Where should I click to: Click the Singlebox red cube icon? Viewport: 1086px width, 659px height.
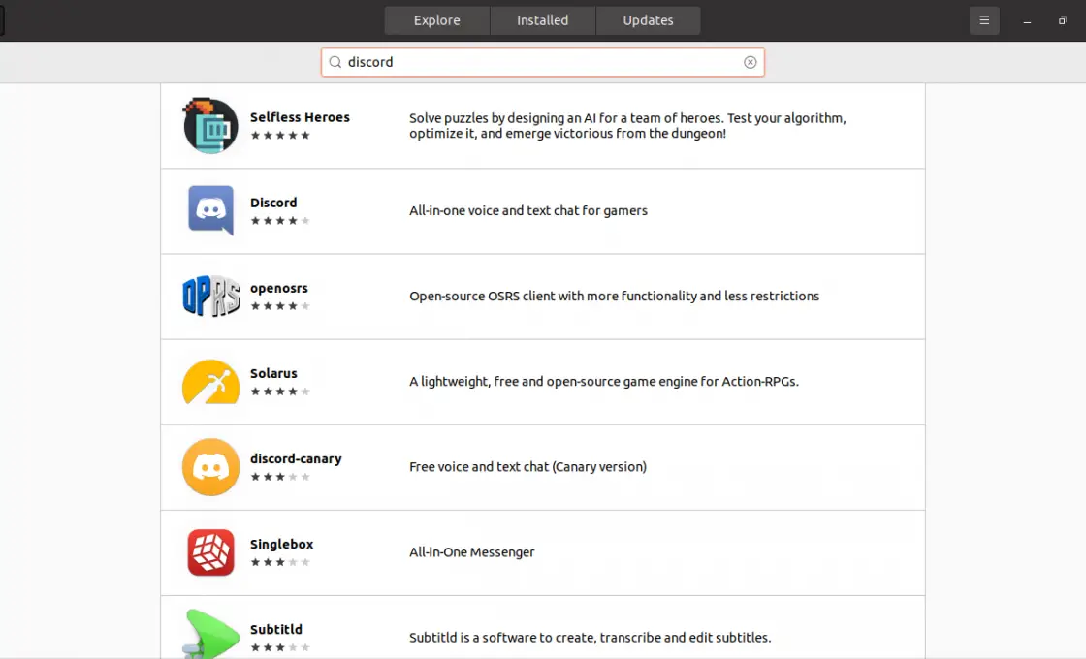pos(210,552)
